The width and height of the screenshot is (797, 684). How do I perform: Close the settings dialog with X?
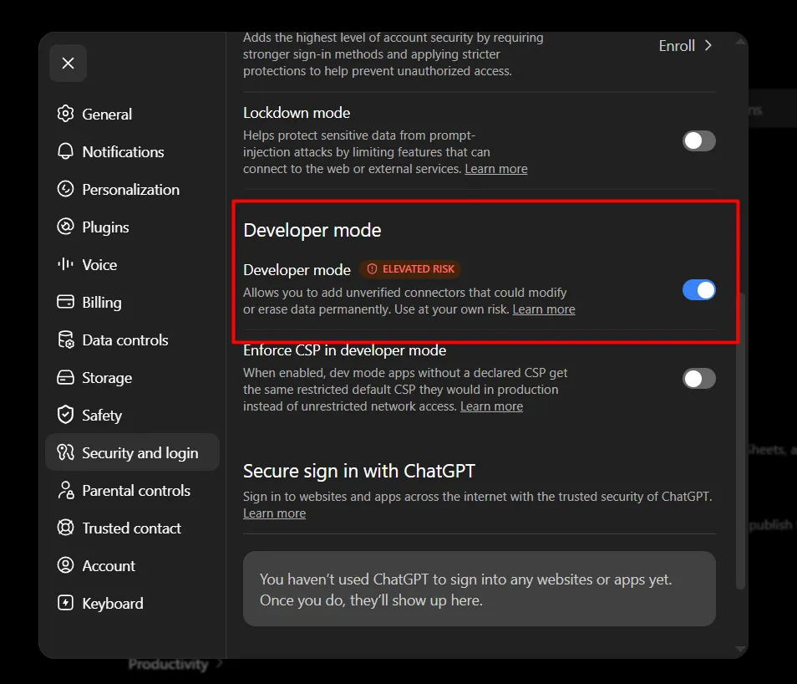68,63
